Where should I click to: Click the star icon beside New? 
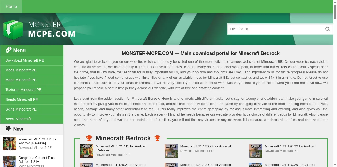[x=8, y=128]
